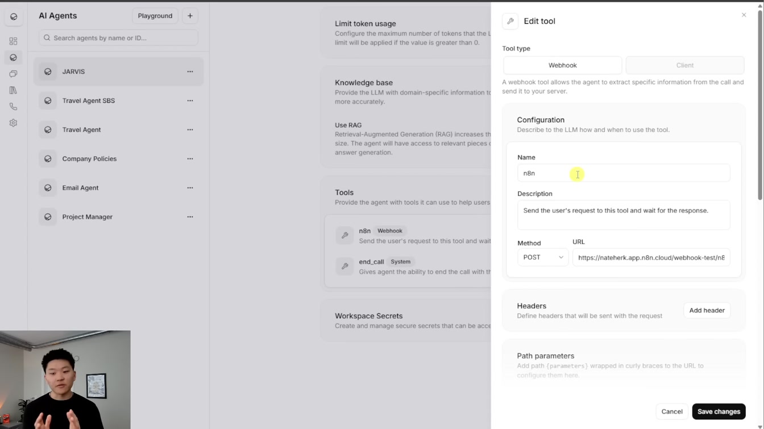The height and width of the screenshot is (429, 764).
Task: Open more options for Email Agent
Action: point(190,188)
